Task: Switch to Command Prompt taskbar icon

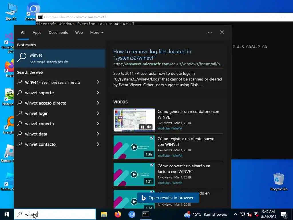Action: coord(146,214)
